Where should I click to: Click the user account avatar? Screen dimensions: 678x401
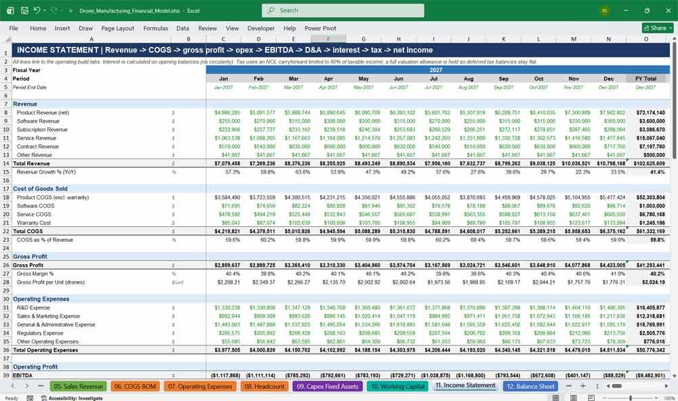tap(605, 11)
